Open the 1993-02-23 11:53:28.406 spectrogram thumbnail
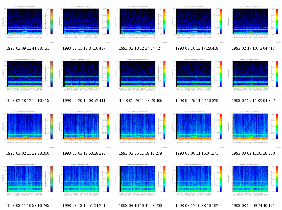Viewport: 282px width, 210px height. (x=140, y=77)
